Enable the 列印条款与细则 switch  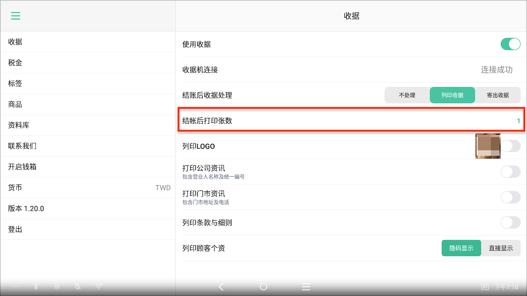click(x=511, y=222)
